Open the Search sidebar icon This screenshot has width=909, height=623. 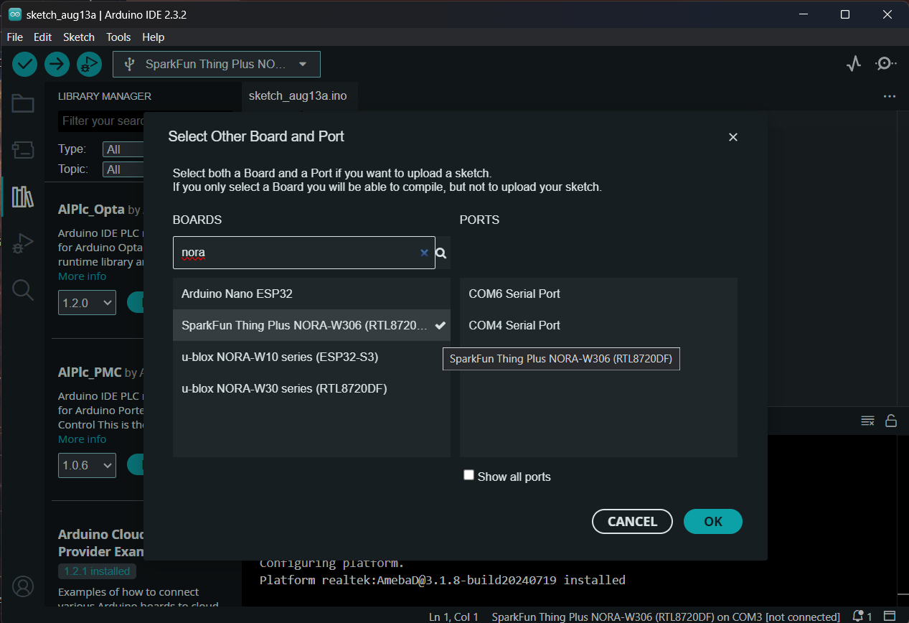click(22, 290)
